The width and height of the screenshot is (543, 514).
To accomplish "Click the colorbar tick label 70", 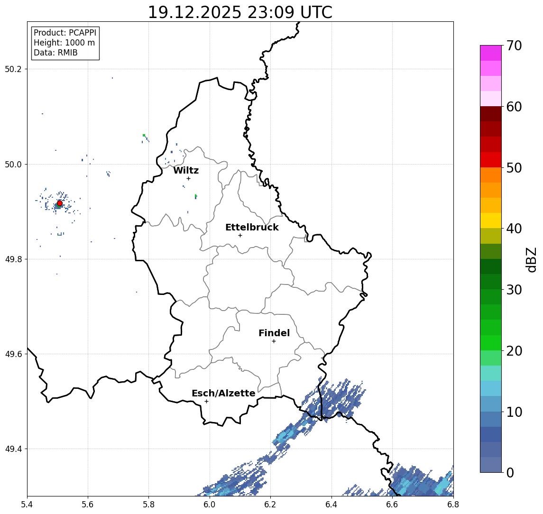I will (514, 46).
